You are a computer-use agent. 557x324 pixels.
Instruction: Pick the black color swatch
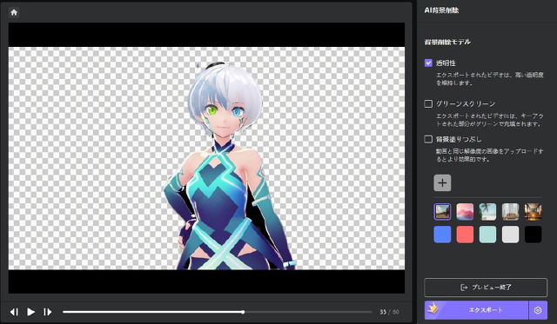[x=534, y=235]
